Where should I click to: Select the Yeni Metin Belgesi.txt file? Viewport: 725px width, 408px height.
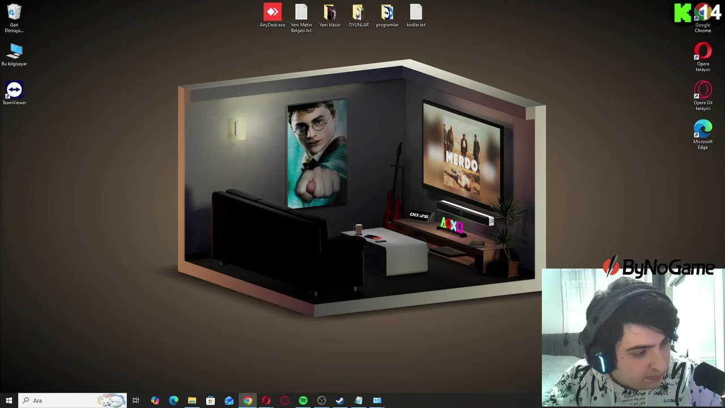point(301,18)
